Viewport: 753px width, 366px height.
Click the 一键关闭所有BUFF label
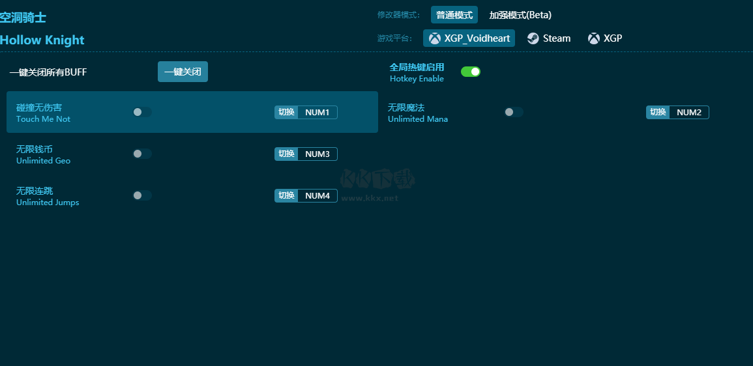pos(48,72)
